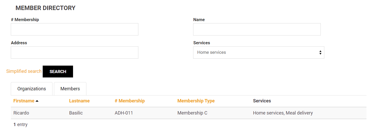The height and width of the screenshot is (132, 385).
Task: Sort by Membership Type column header
Action: [x=196, y=101]
